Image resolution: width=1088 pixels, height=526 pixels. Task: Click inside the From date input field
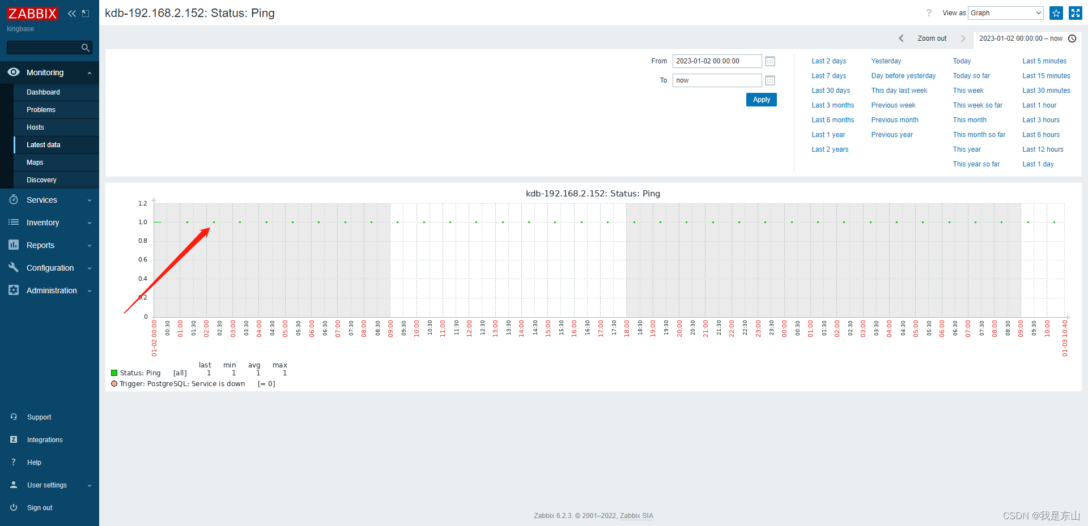pos(716,61)
